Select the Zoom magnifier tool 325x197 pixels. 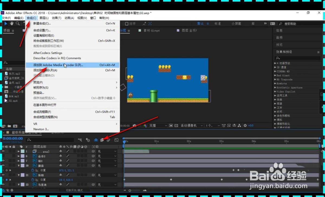(x=18, y=24)
